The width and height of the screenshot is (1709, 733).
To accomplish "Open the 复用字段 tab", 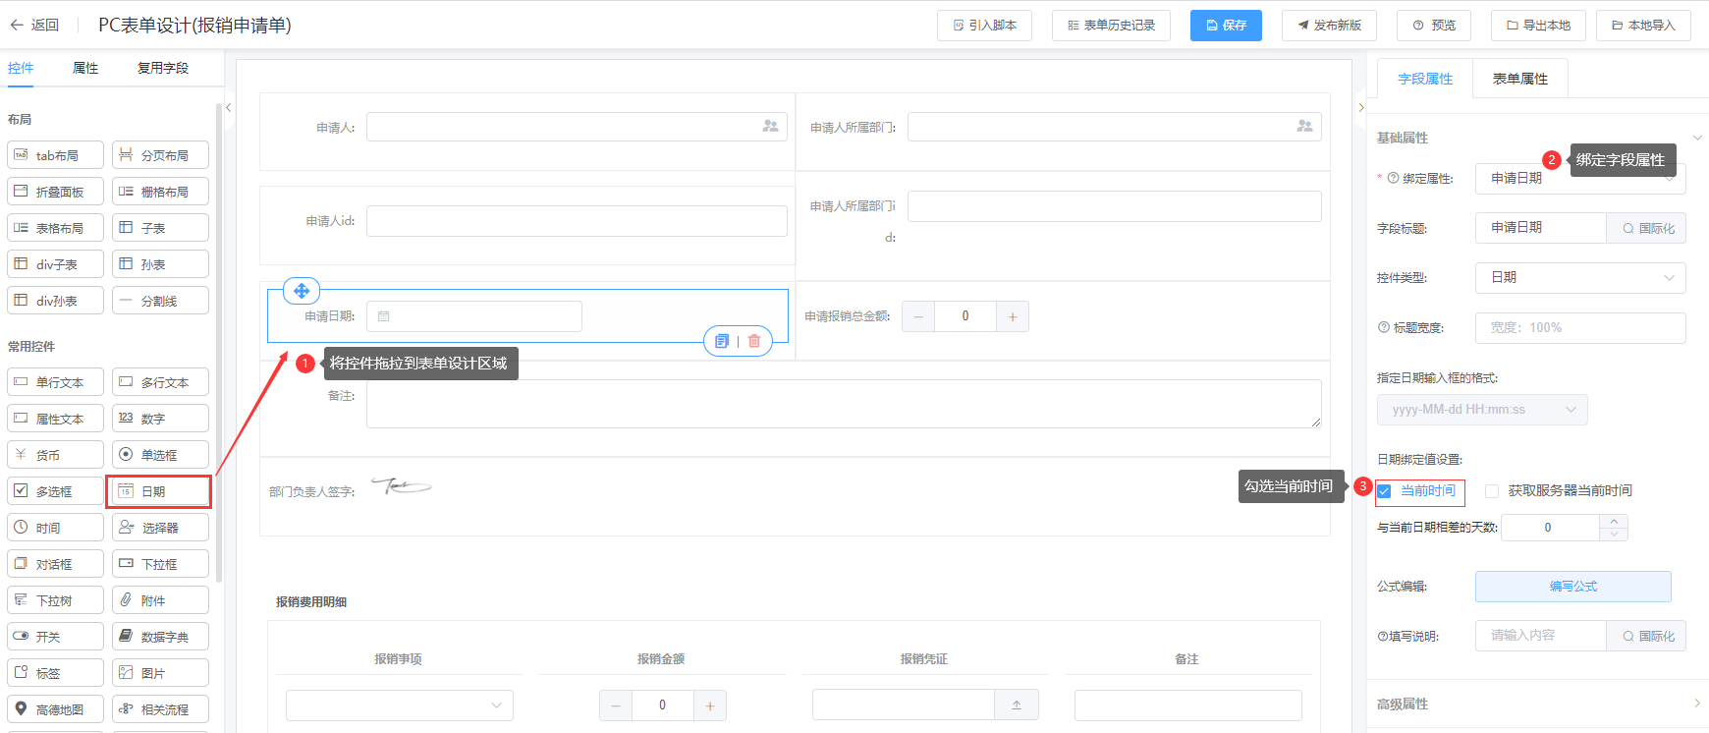I will point(163,68).
